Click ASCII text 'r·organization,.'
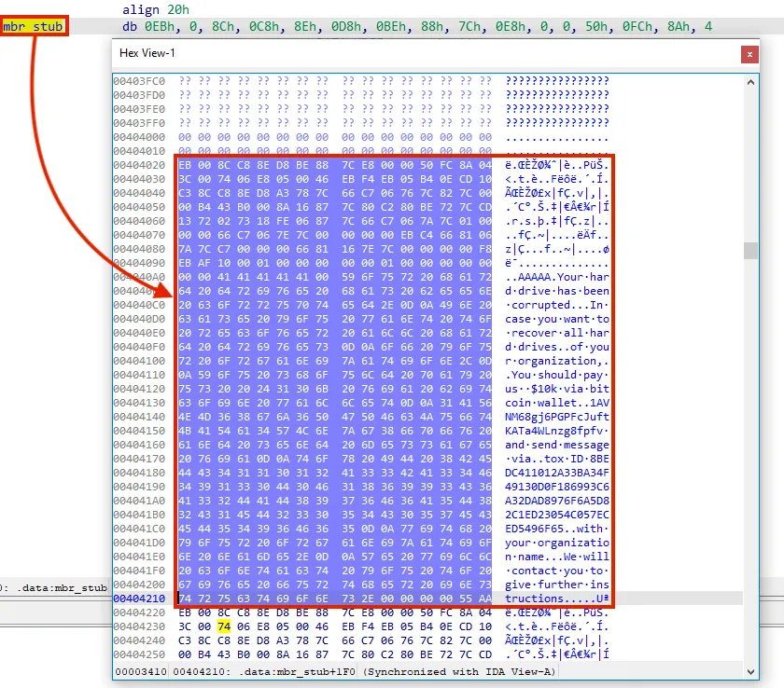 (557, 361)
